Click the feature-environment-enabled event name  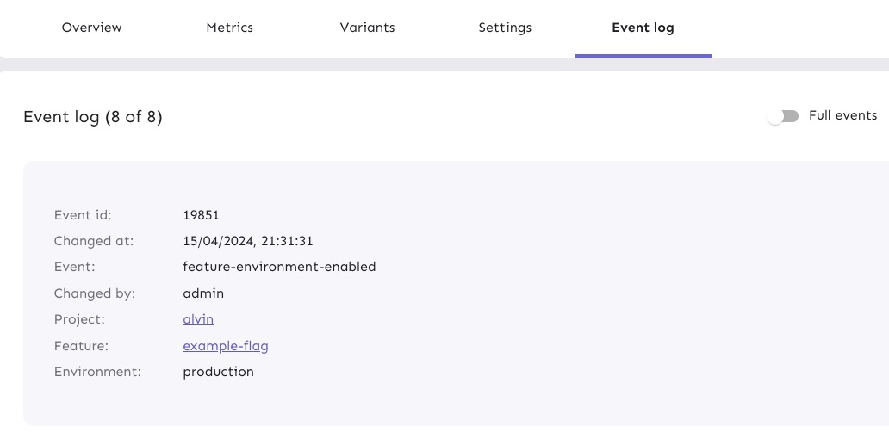pos(279,267)
